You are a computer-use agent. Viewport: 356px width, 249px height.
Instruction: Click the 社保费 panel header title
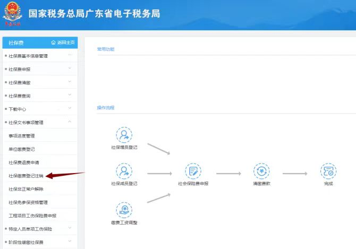tap(16, 42)
